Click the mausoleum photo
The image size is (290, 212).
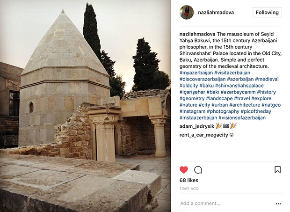click(85, 106)
